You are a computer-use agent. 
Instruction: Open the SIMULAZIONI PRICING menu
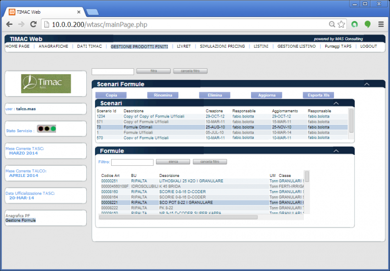[x=223, y=46]
